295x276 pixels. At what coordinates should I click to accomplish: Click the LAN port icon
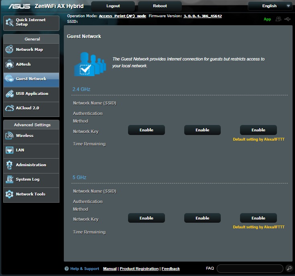(9, 150)
